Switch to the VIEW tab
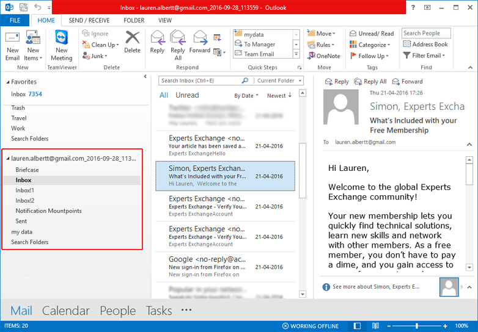The height and width of the screenshot is (332, 478). click(x=165, y=20)
